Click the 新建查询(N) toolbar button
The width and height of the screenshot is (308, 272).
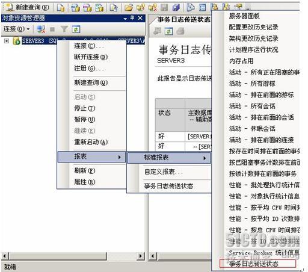[28, 8]
